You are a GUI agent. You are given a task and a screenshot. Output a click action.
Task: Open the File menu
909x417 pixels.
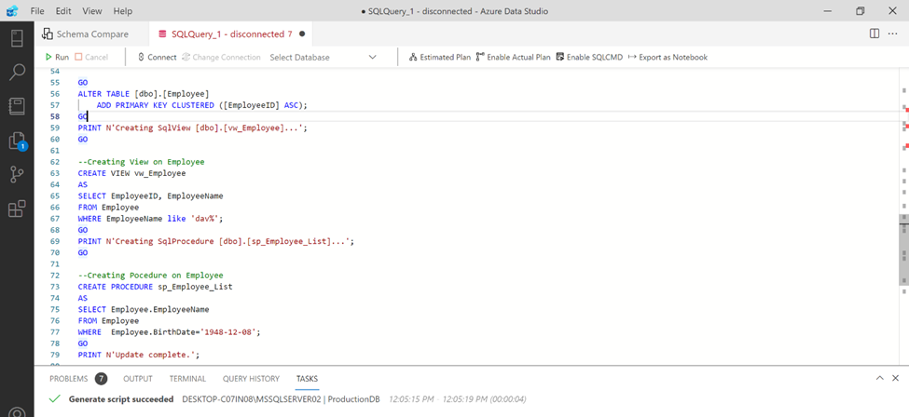click(x=37, y=11)
